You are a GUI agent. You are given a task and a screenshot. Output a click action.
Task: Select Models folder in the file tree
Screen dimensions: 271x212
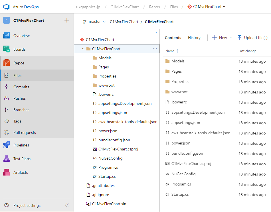[x=105, y=58]
